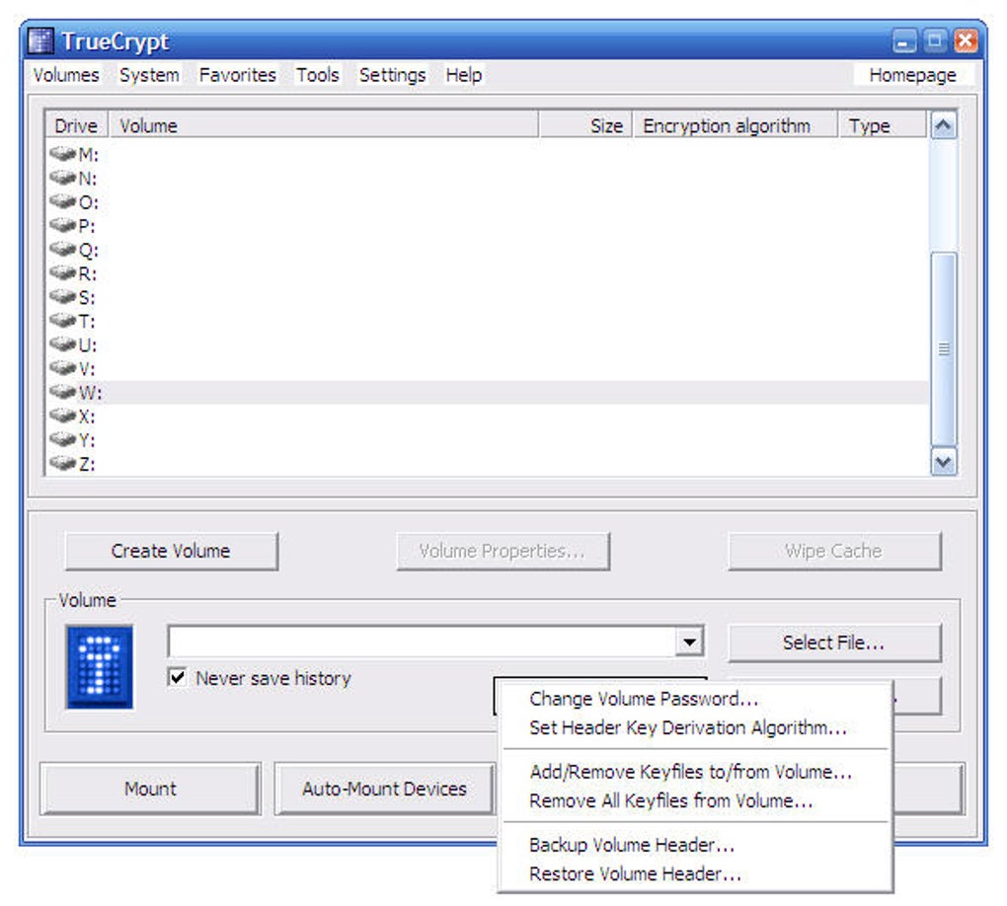
Task: Open the Tools menu
Action: click(x=317, y=75)
